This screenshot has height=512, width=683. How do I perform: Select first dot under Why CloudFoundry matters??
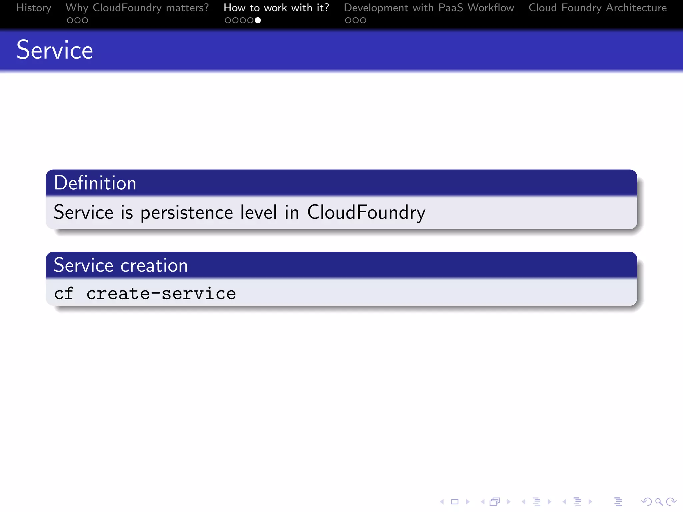click(x=70, y=21)
